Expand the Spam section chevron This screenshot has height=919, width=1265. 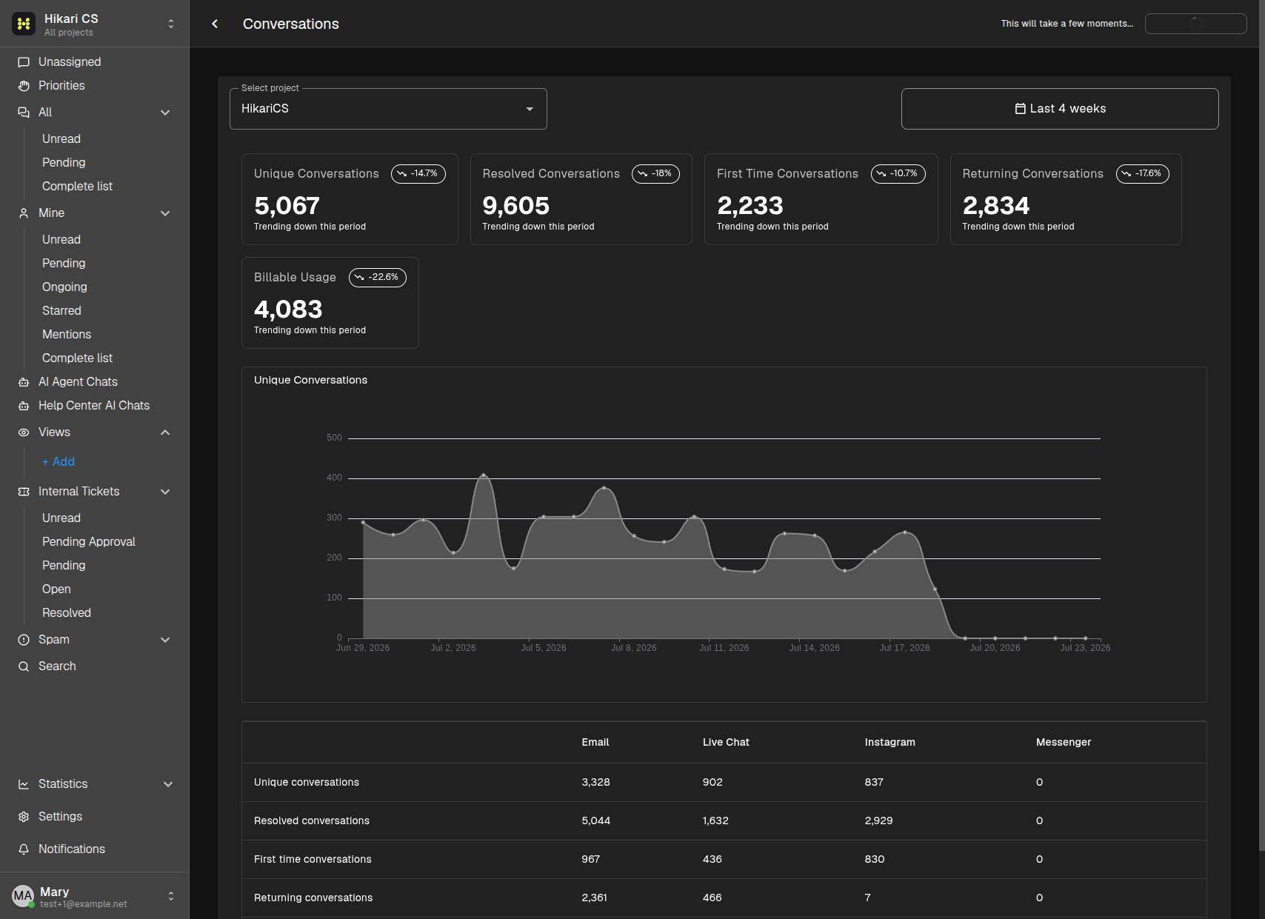click(x=165, y=640)
